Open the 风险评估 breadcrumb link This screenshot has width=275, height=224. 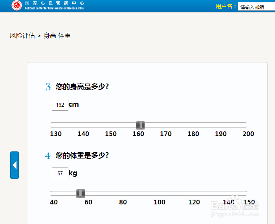(22, 36)
